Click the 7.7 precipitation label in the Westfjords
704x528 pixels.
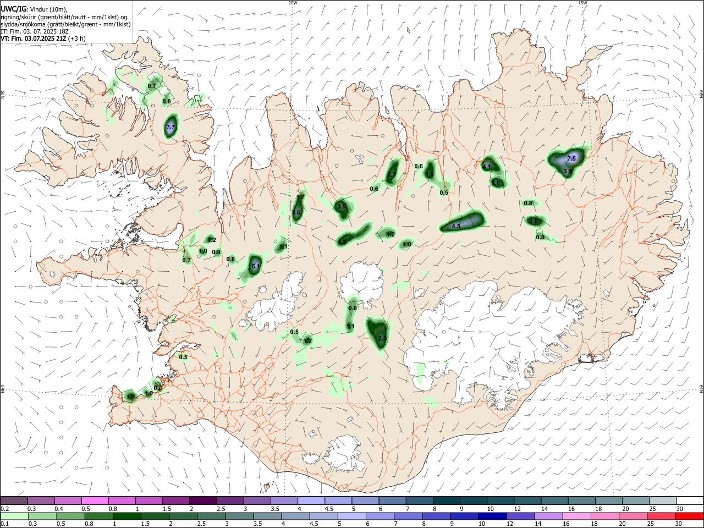170,127
